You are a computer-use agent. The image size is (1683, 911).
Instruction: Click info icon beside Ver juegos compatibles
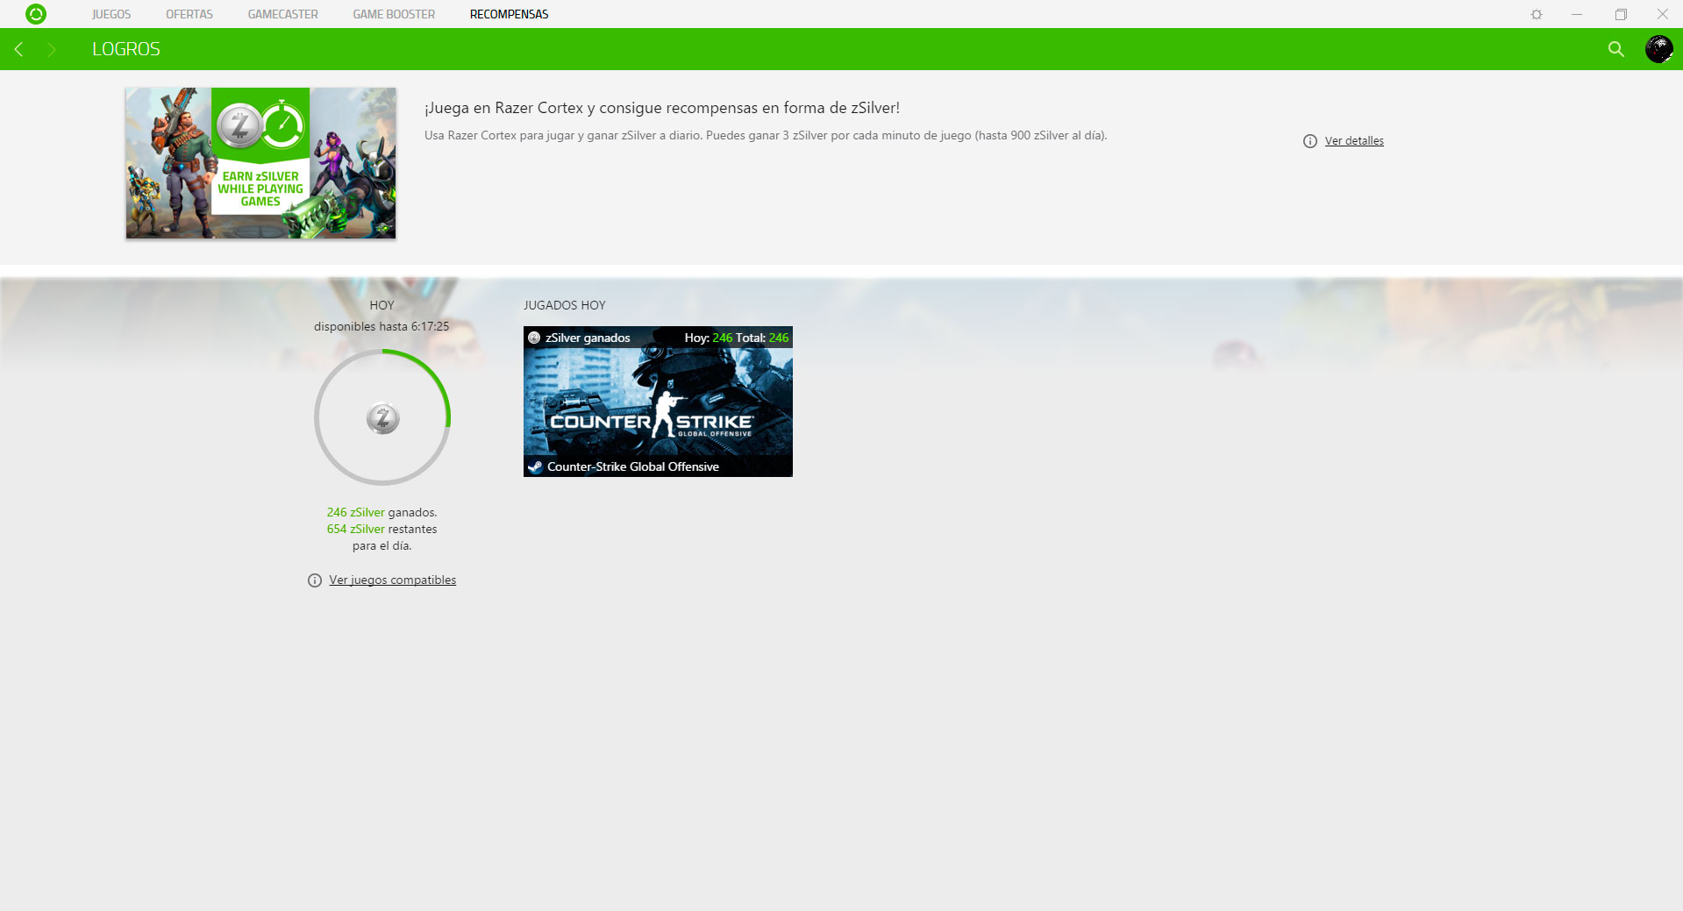(315, 580)
